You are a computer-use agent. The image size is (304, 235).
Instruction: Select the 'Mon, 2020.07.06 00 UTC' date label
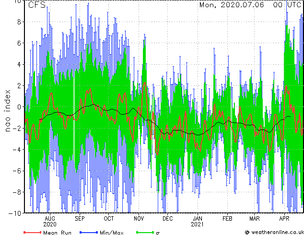pos(250,5)
